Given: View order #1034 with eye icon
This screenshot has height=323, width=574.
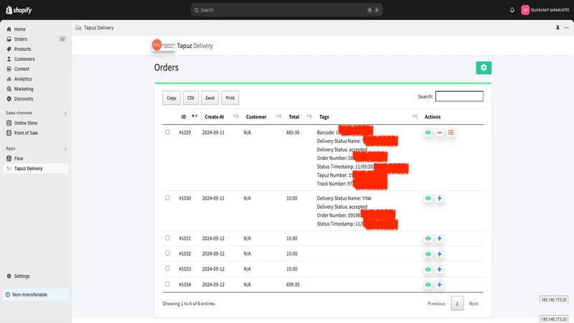Looking at the screenshot, I should (428, 284).
